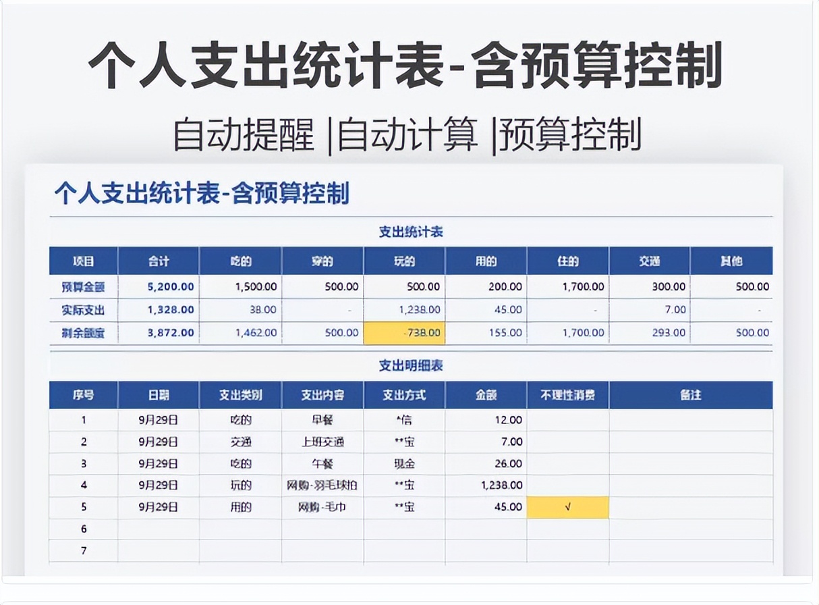This screenshot has height=605, width=819.
Task: Click the 实际支出 row label
Action: tap(84, 309)
